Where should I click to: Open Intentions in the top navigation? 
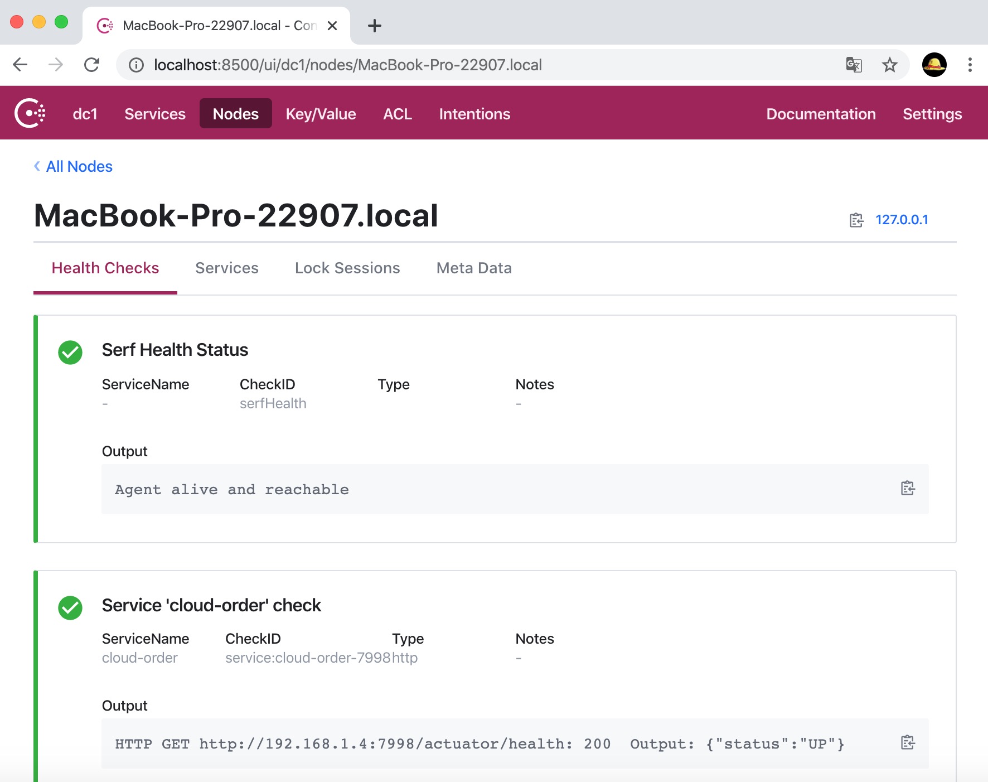(x=474, y=114)
